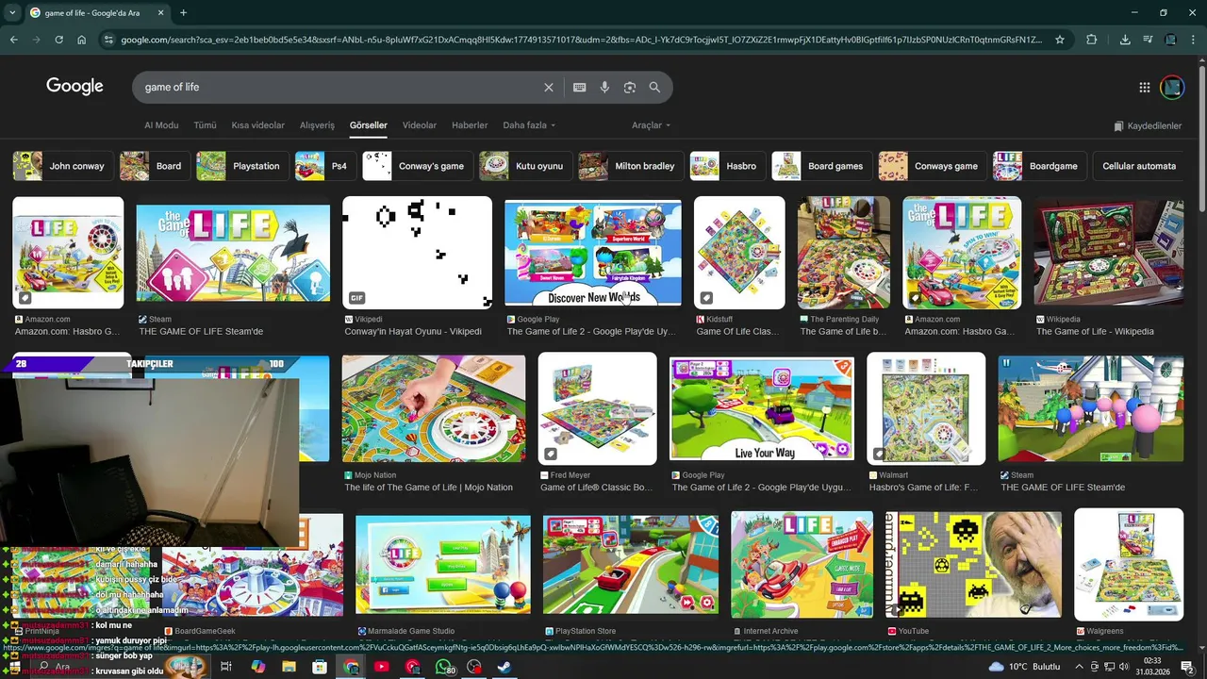This screenshot has height=679, width=1207.
Task: Open Steam from the taskbar
Action: (x=504, y=667)
